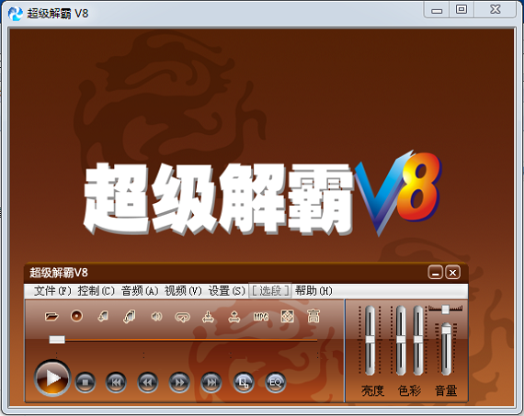524x416 pixels.
Task: Click the disc icon in toolbar
Action: coord(76,316)
